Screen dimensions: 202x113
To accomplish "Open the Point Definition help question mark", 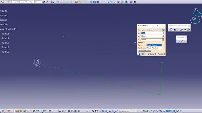I will [x=158, y=26].
